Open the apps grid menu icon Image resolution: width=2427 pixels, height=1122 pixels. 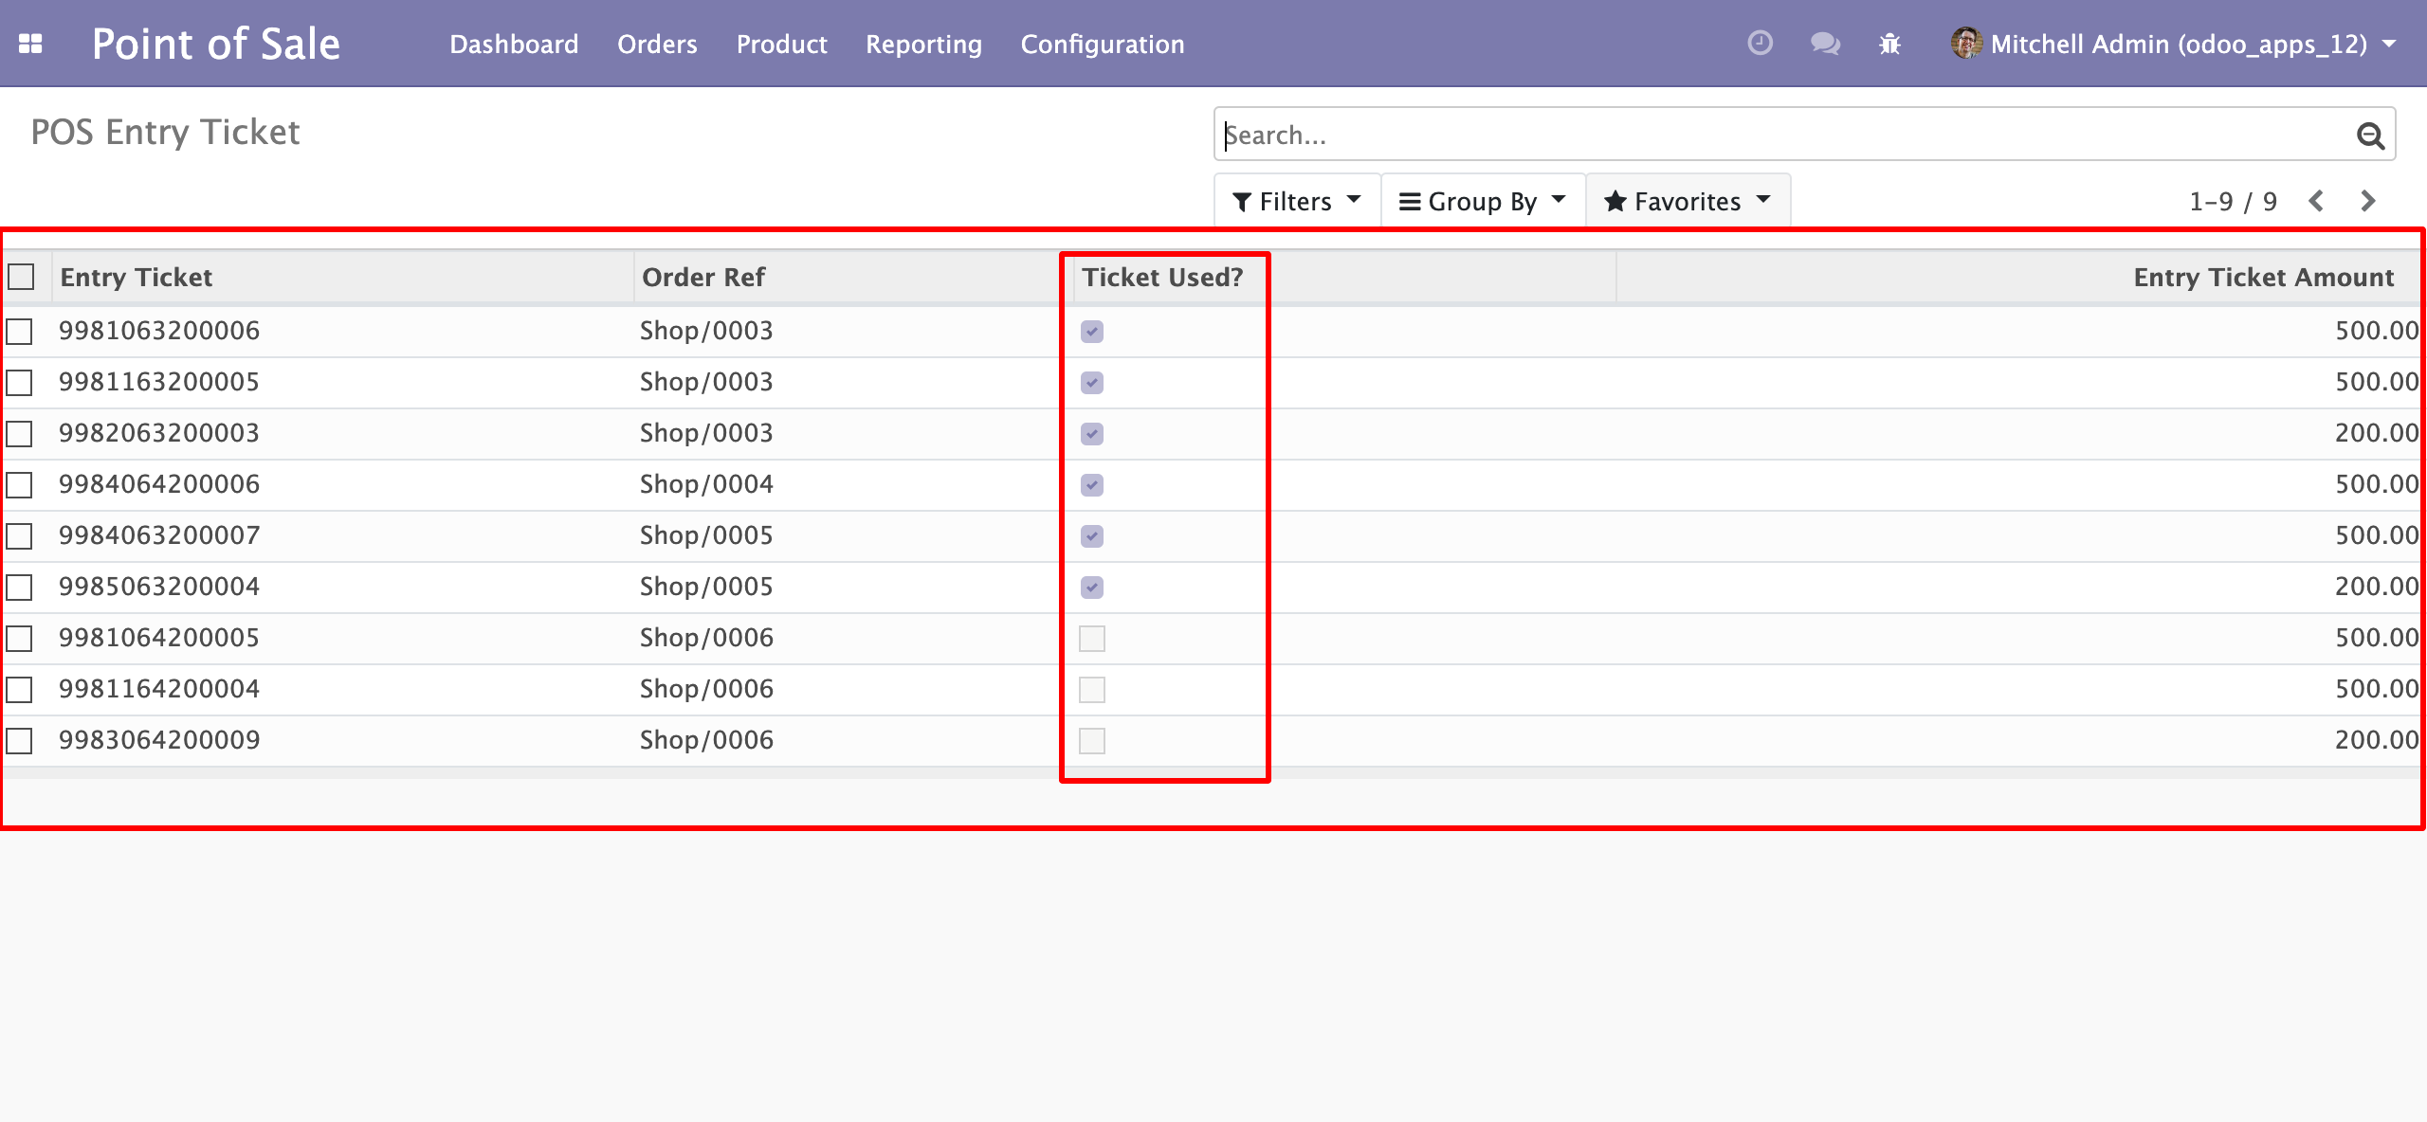[x=30, y=44]
